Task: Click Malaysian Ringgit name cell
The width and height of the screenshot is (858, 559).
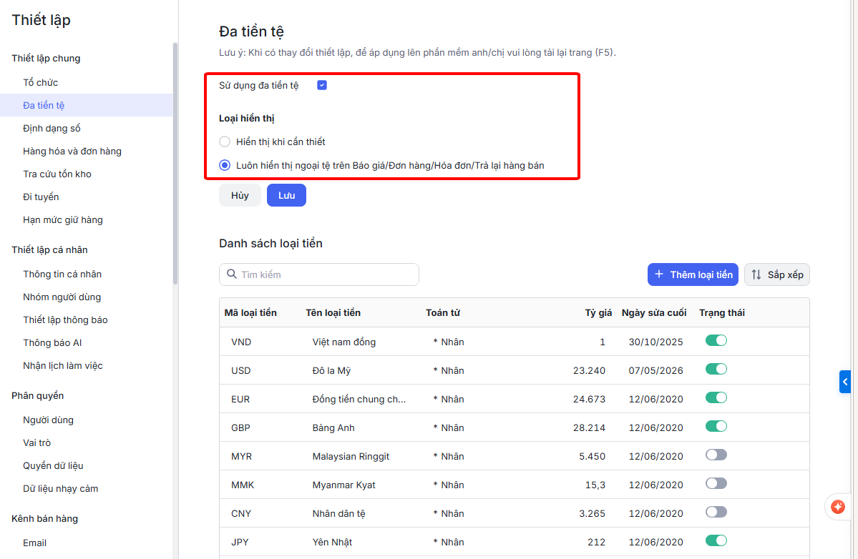Action: click(x=351, y=456)
